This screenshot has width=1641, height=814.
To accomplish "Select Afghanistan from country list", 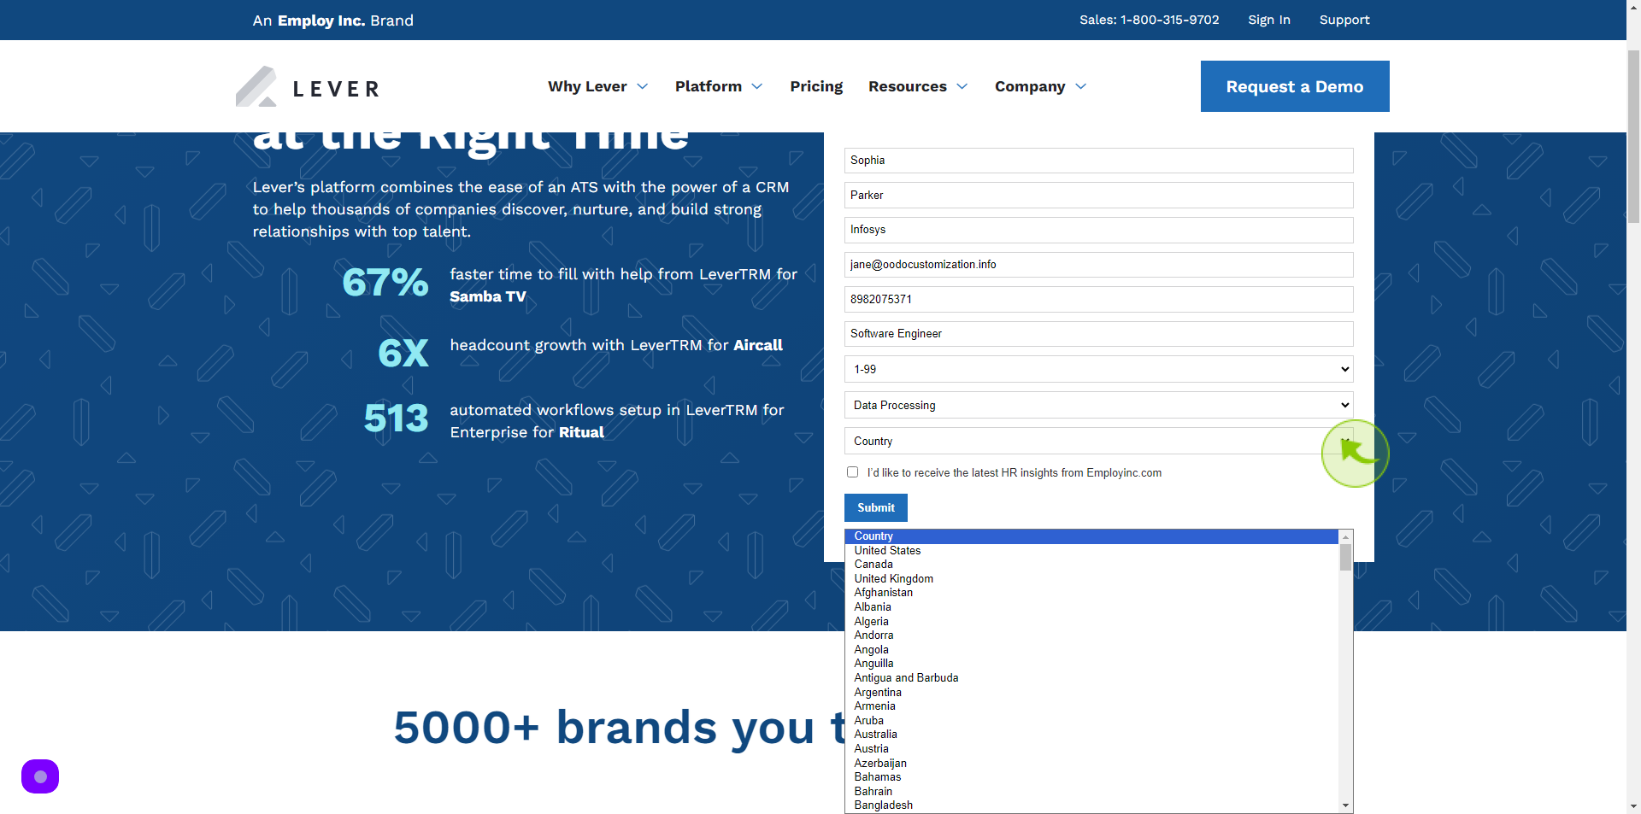I will click(x=1091, y=593).
